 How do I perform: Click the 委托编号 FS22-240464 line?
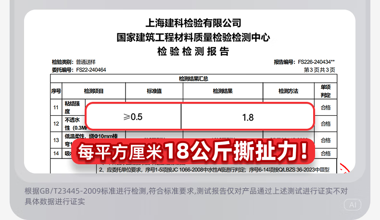point(79,70)
